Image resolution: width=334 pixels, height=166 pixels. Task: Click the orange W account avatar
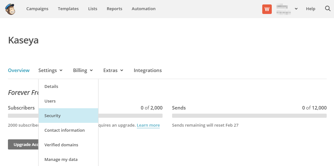[x=267, y=9]
